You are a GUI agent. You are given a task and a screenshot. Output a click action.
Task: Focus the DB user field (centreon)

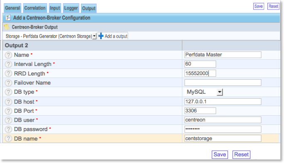pyautogui.click(x=223, y=120)
